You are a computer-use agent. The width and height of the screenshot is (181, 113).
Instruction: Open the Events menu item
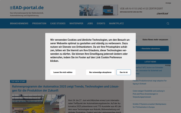(x=101, y=24)
